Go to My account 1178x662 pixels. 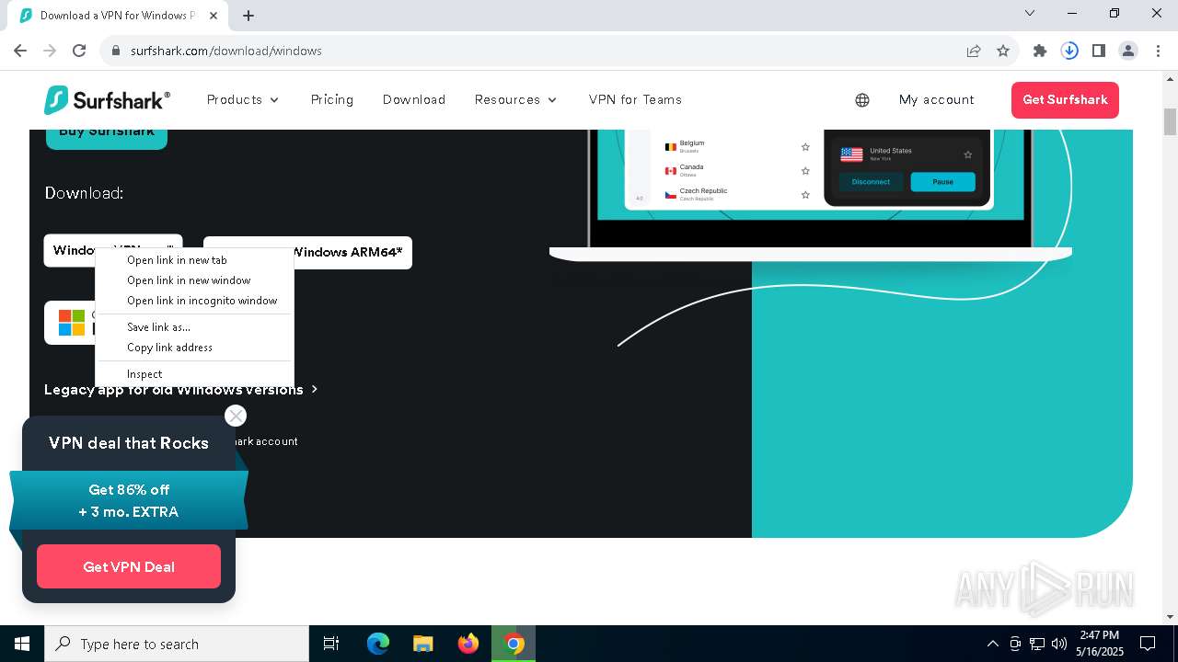point(937,100)
